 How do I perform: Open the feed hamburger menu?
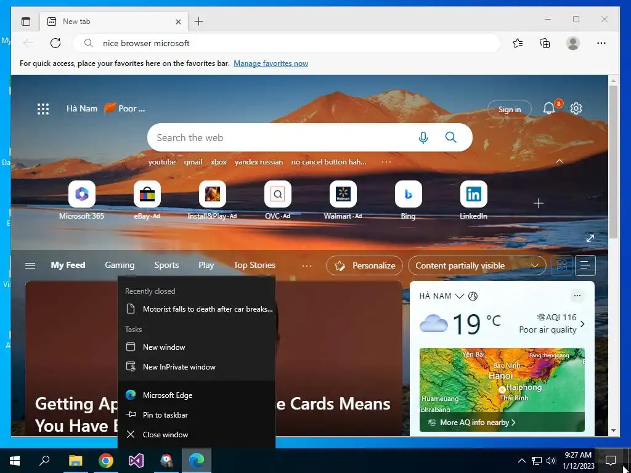[30, 265]
